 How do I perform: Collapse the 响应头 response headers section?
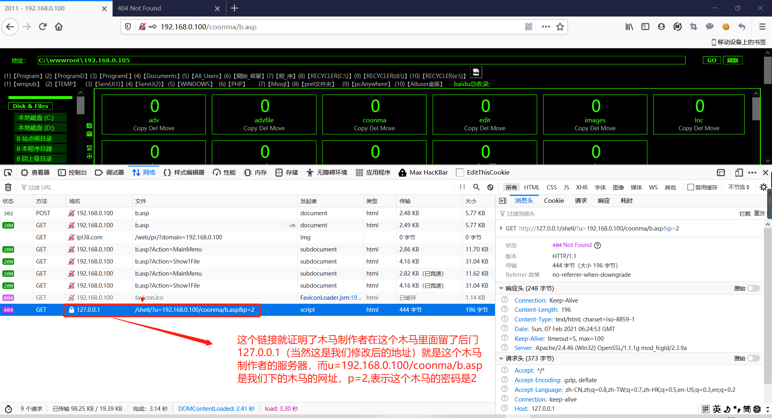(x=501, y=288)
